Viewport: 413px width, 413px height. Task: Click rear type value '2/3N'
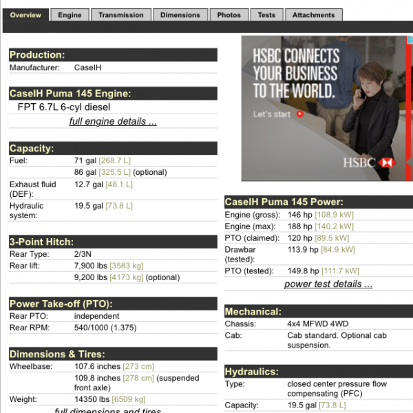83,254
